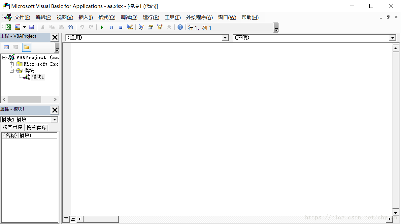Expand the Microsoft Excel objects folder
401x224 pixels.
12,64
